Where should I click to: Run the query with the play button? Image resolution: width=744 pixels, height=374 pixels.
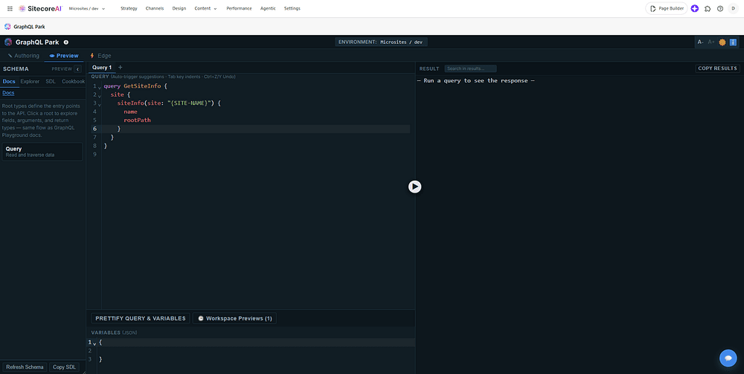pyautogui.click(x=414, y=187)
